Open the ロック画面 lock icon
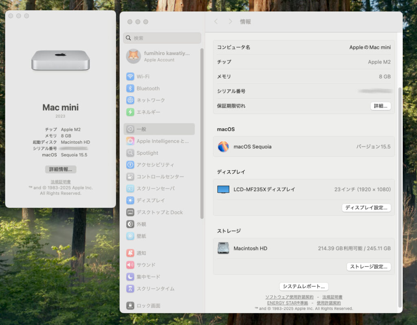This screenshot has width=417, height=325. (130, 305)
